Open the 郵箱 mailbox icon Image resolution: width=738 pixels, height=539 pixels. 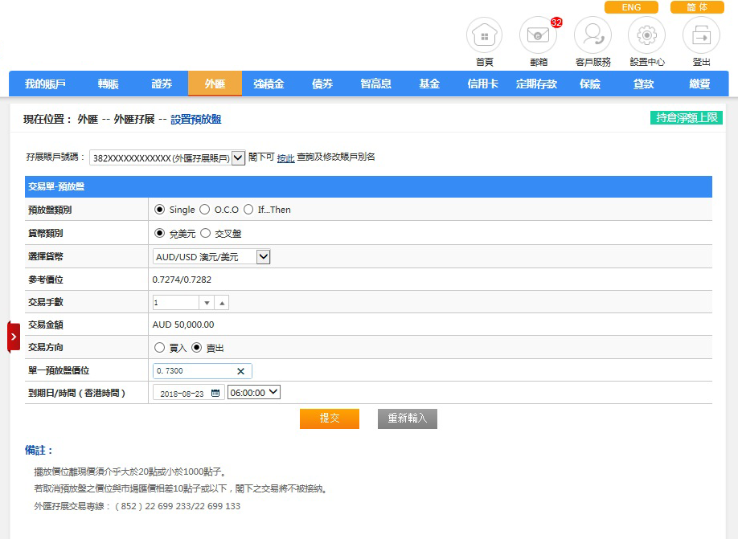pos(538,35)
